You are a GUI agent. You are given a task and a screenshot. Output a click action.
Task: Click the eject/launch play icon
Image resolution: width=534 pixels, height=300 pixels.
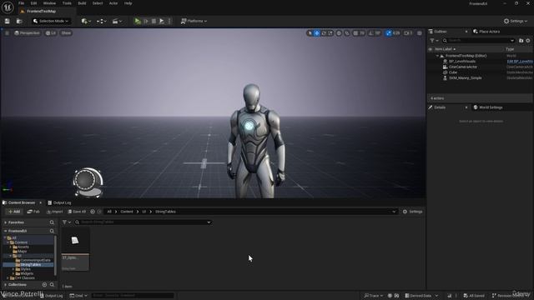pos(162,21)
